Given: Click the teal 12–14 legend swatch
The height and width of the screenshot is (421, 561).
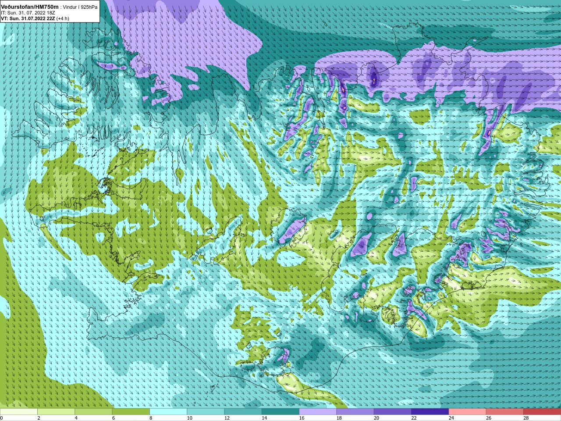Looking at the screenshot, I should [243, 411].
